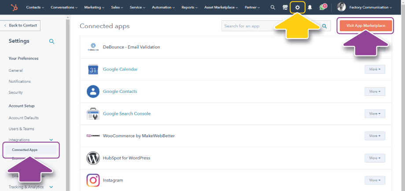Go to Security settings
The height and width of the screenshot is (191, 405).
click(15, 92)
